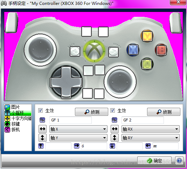Click the BACK button on controller
187x169 pixels.
pos(75,51)
